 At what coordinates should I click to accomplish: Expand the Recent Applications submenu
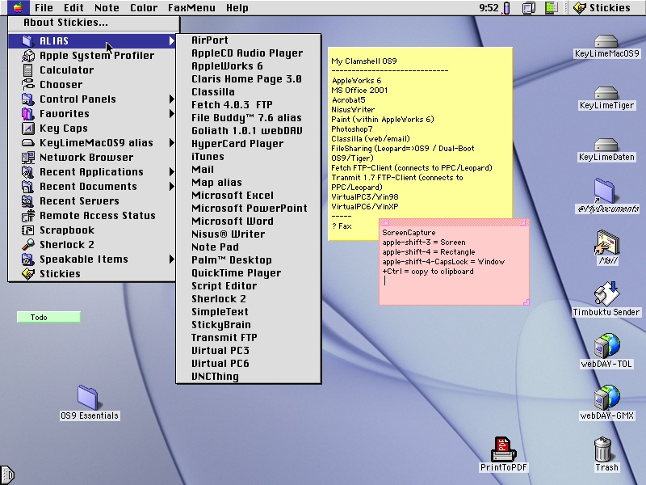(91, 172)
